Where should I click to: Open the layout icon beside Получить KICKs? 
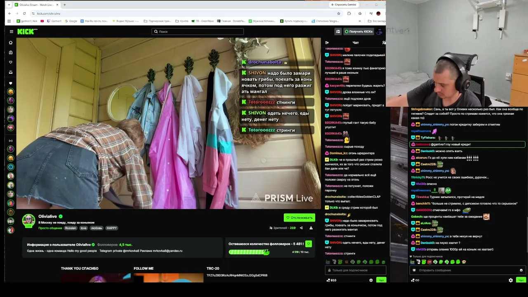coord(338,31)
